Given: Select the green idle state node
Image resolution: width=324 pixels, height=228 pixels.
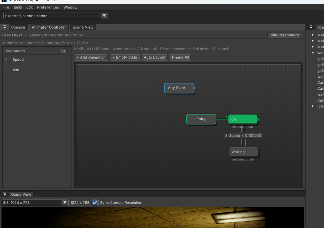Looking at the screenshot, I should point(243,119).
